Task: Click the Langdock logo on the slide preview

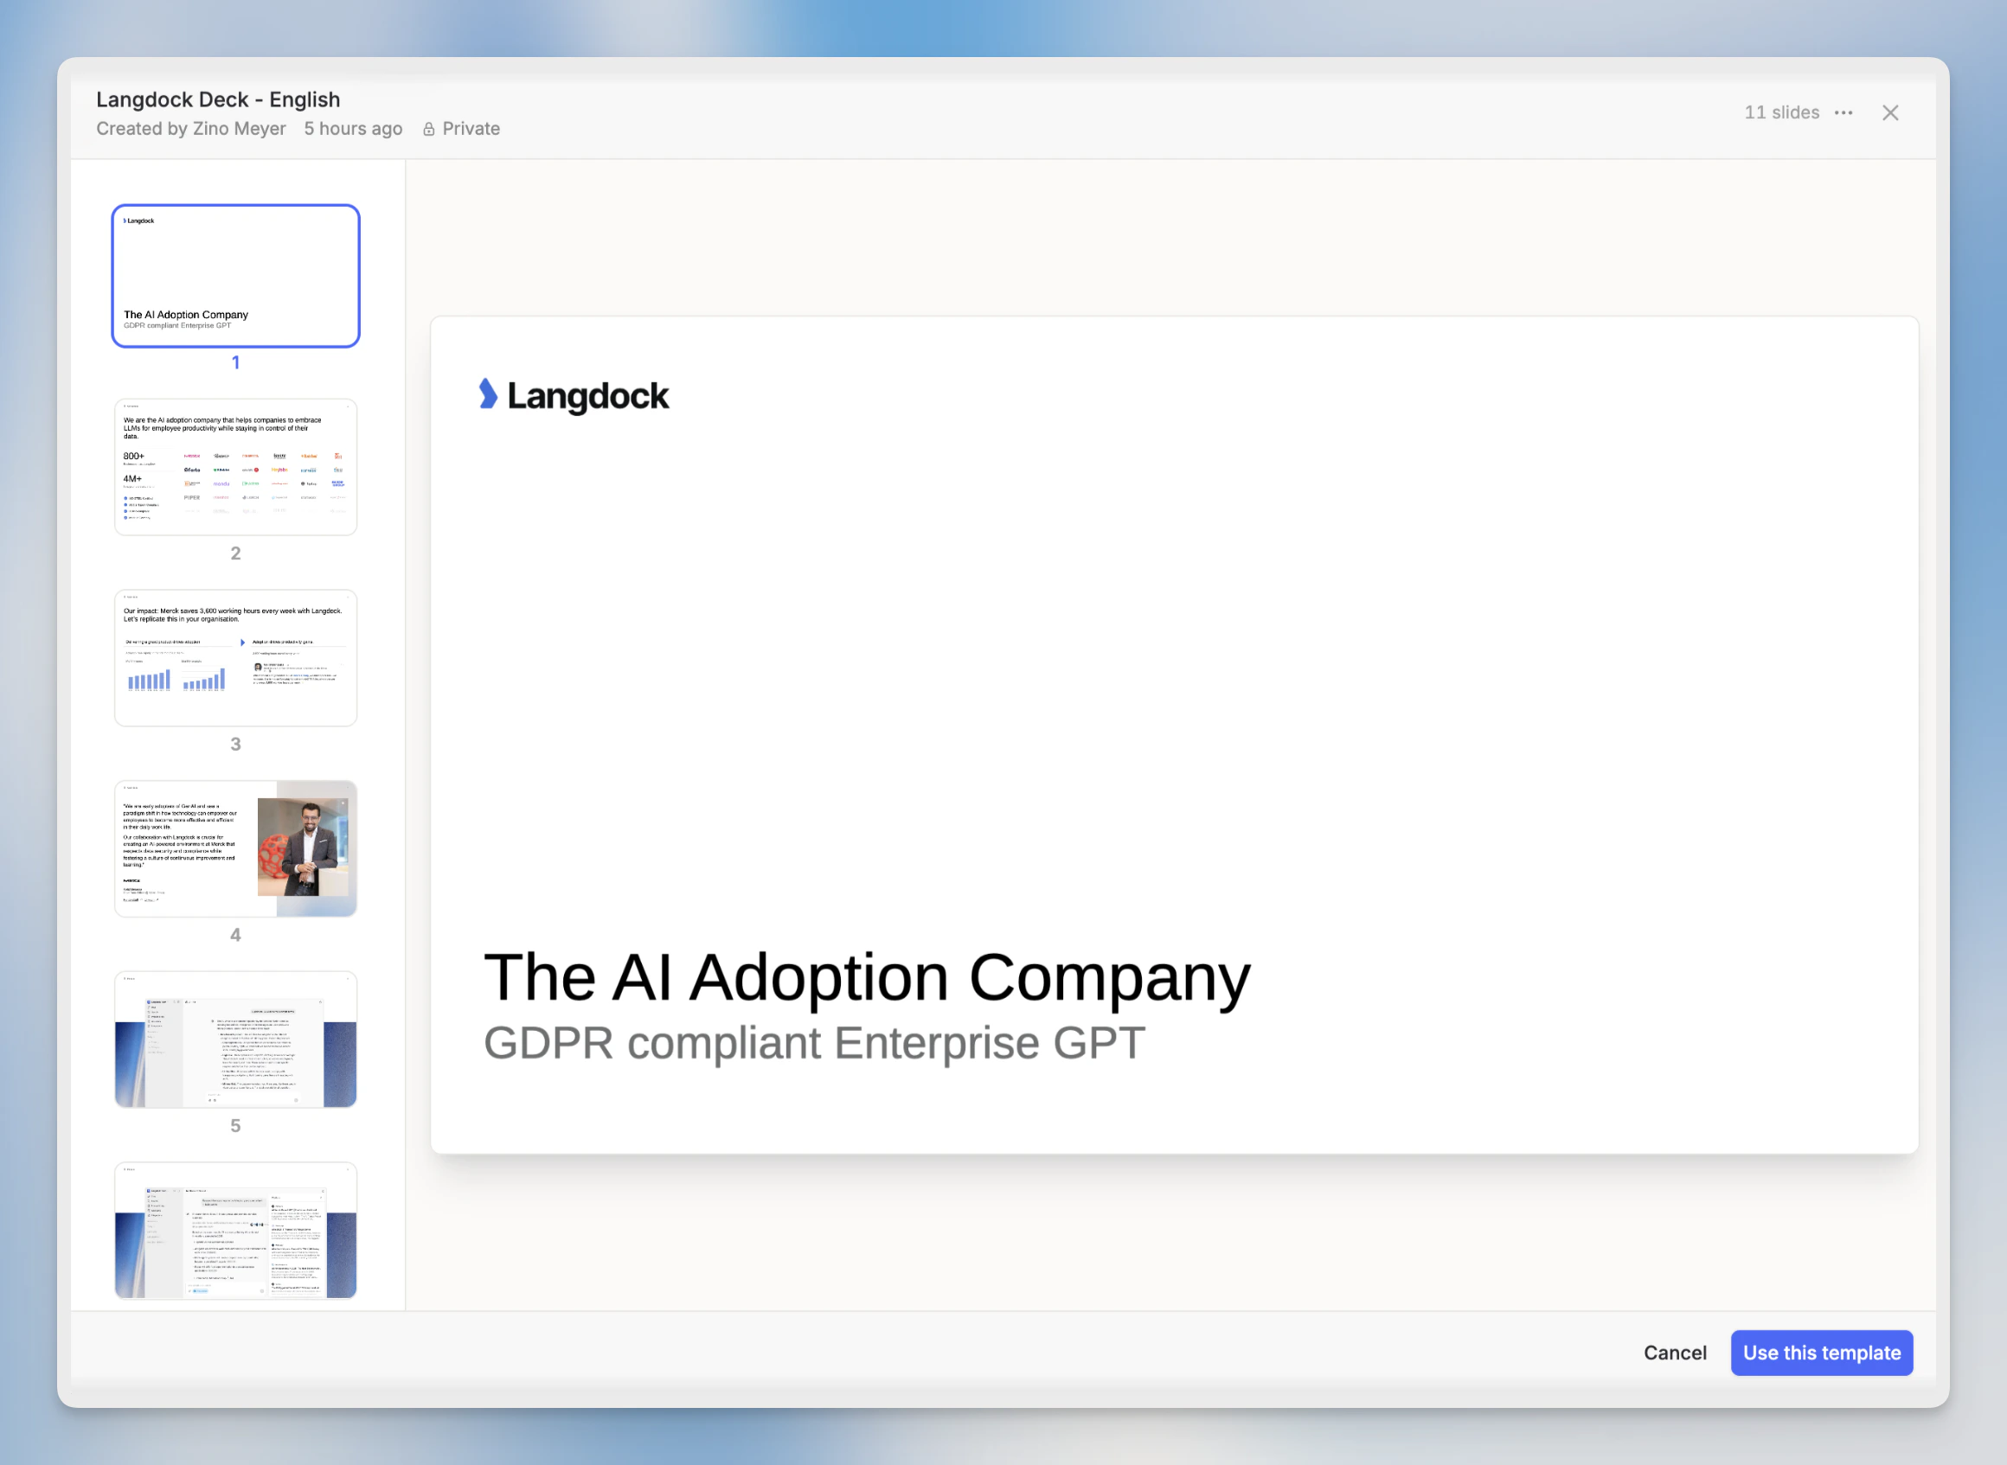Action: (x=573, y=394)
